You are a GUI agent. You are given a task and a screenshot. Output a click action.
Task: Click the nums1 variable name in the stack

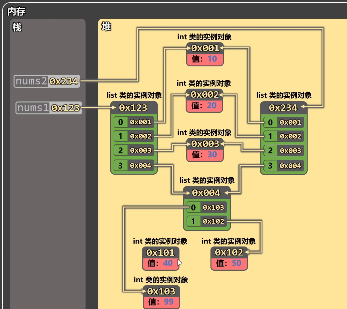pos(33,108)
